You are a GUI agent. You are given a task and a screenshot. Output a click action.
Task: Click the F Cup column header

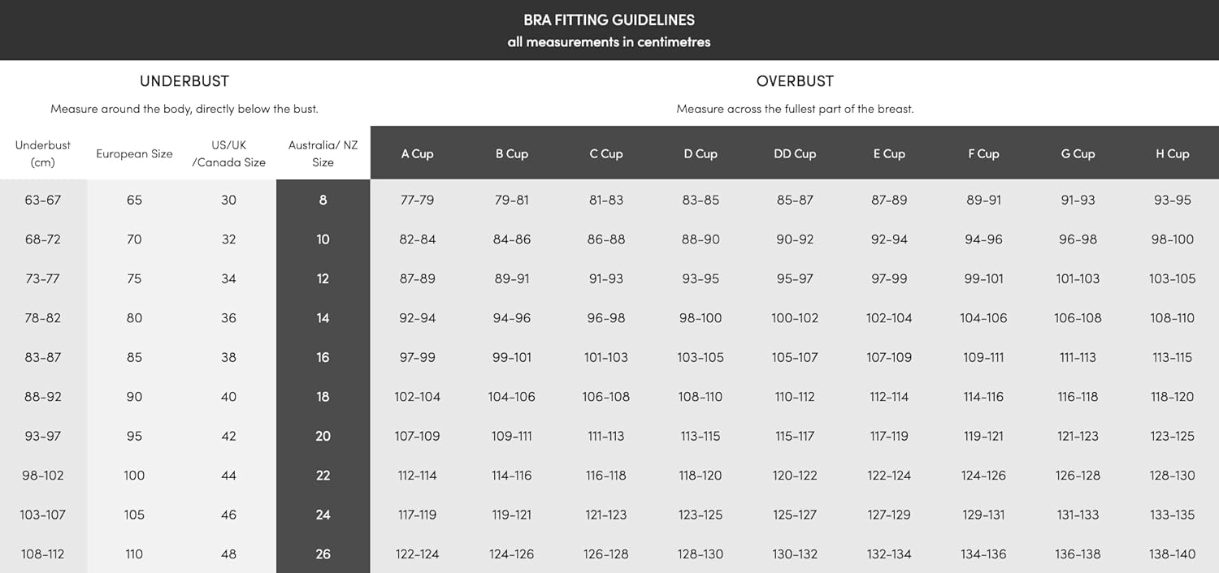point(983,153)
